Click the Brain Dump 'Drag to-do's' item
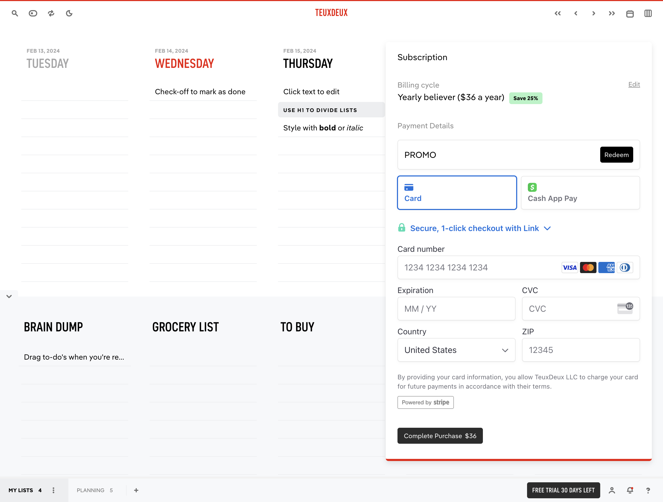Image resolution: width=663 pixels, height=502 pixels. pos(74,357)
